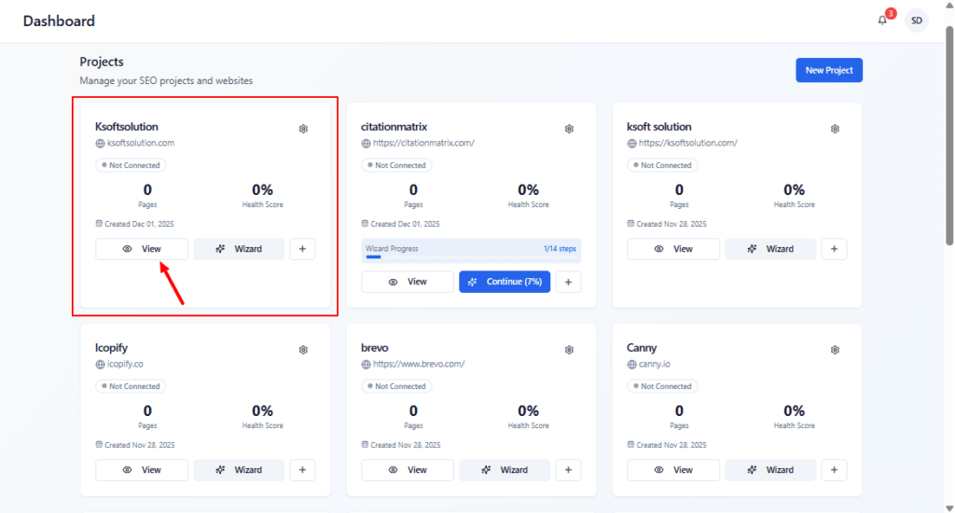This screenshot has height=513, width=955.
Task: Open settings gear for Icopify project
Action: click(303, 350)
